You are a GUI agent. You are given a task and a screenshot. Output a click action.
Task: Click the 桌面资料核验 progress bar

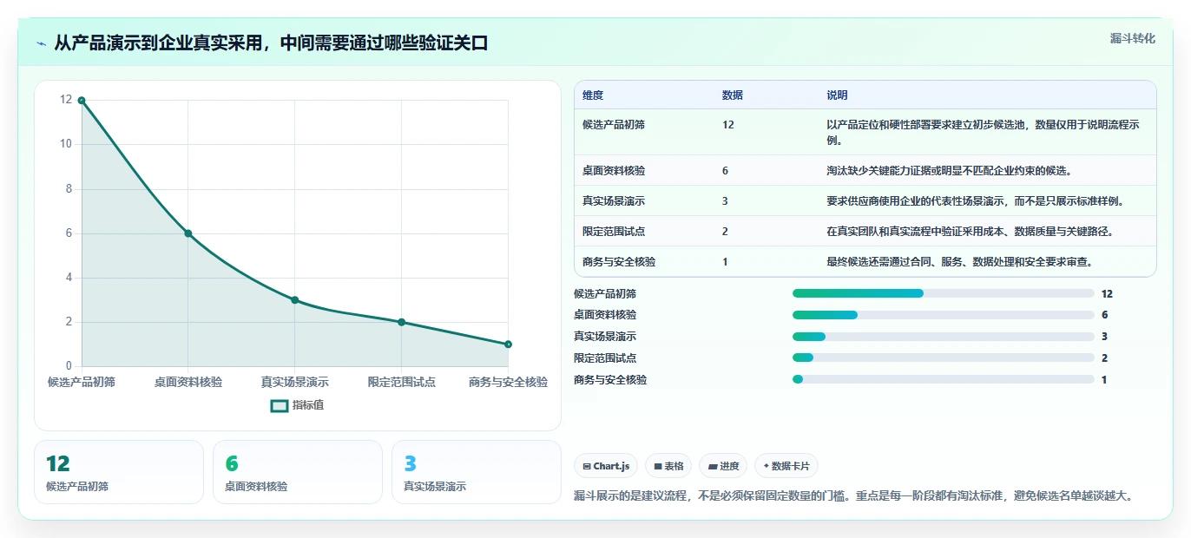[x=943, y=315]
